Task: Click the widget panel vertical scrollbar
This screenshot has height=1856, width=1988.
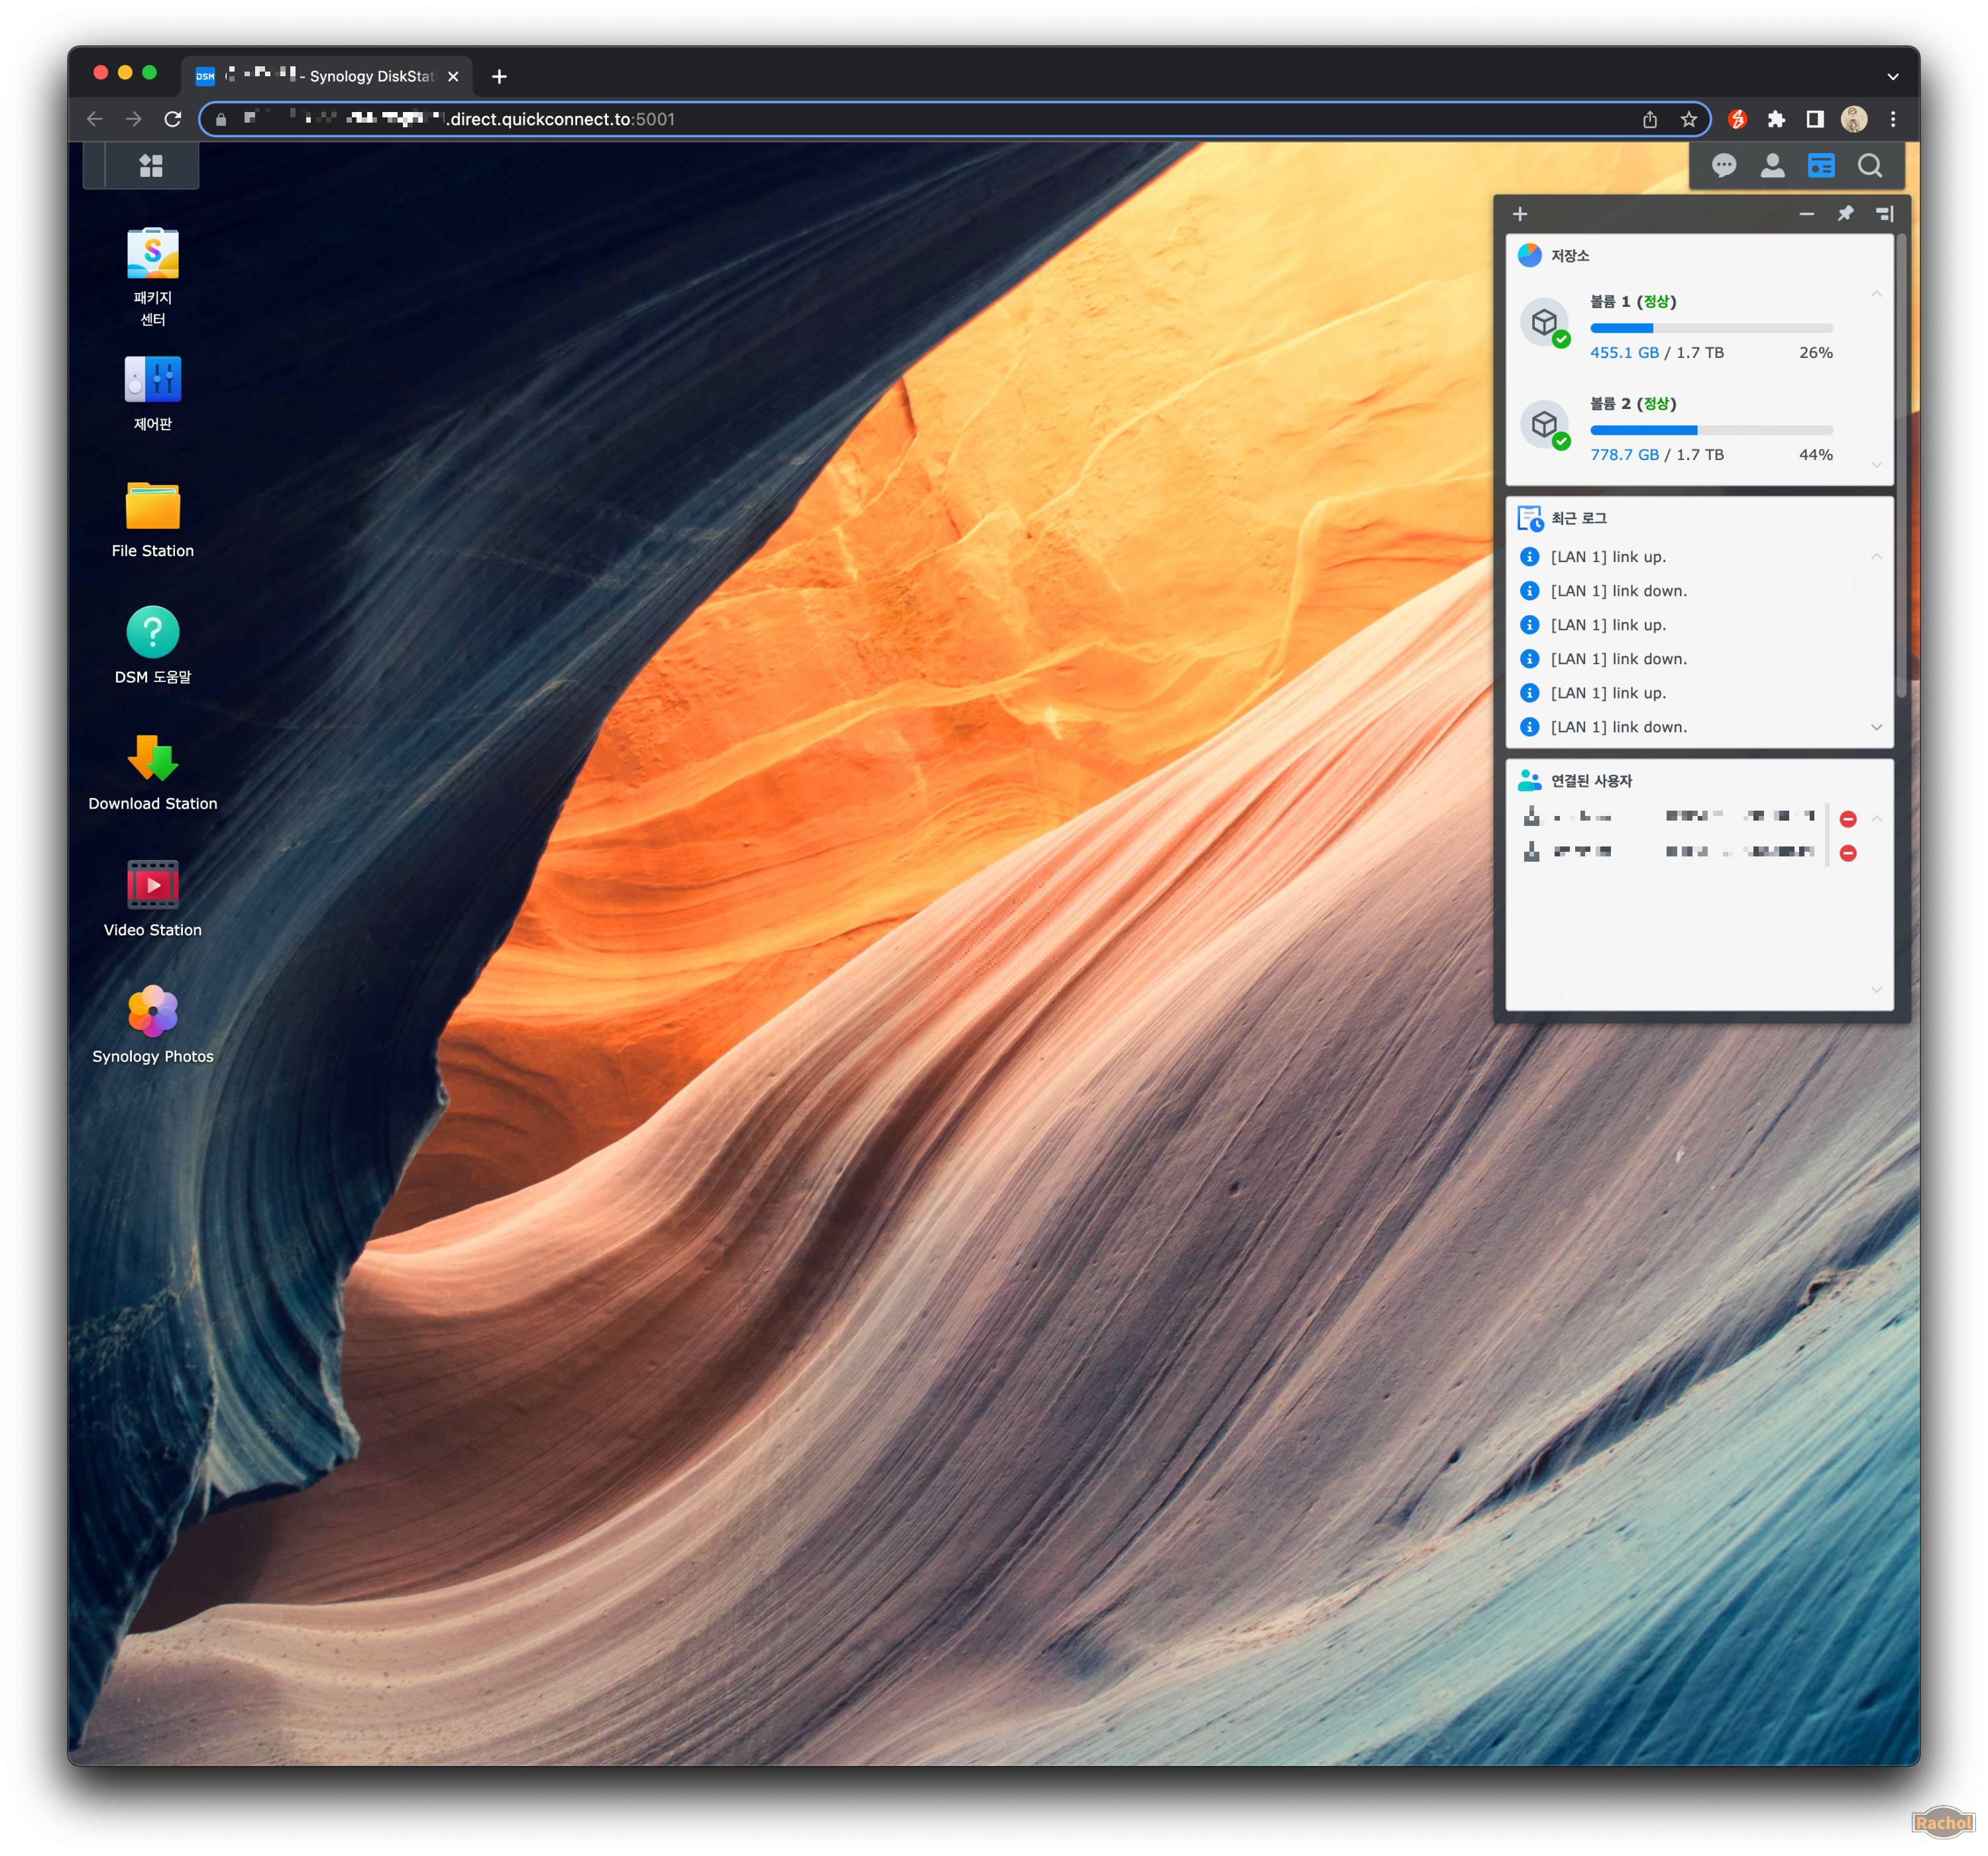Action: coord(1901,465)
